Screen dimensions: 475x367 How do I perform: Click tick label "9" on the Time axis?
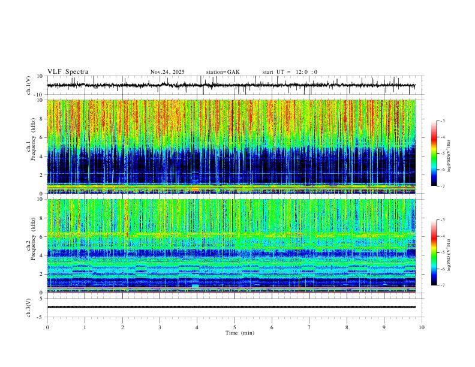point(384,327)
